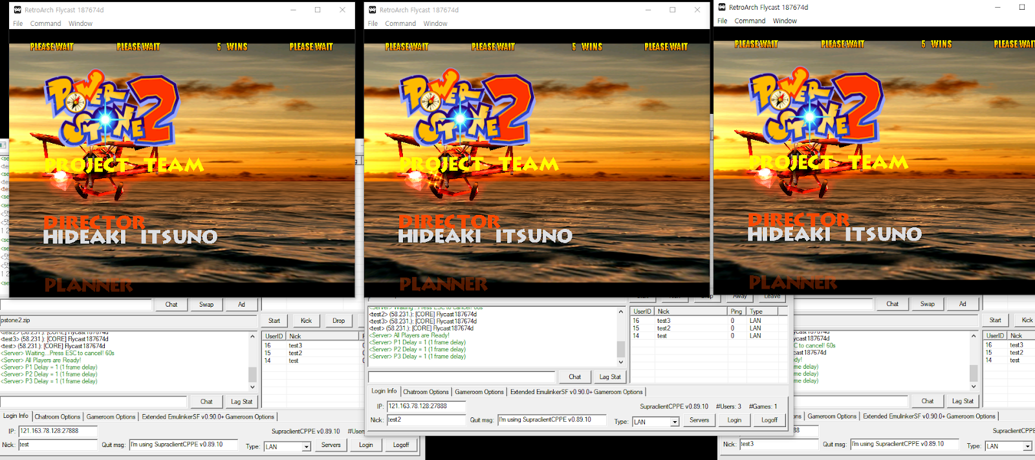Click Swap button in right client
Screen dimensions: 1035x460
(928, 303)
